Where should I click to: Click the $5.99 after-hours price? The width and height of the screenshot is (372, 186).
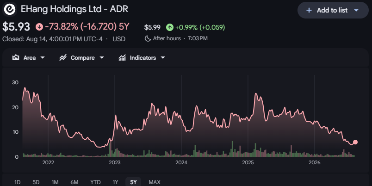tap(152, 27)
